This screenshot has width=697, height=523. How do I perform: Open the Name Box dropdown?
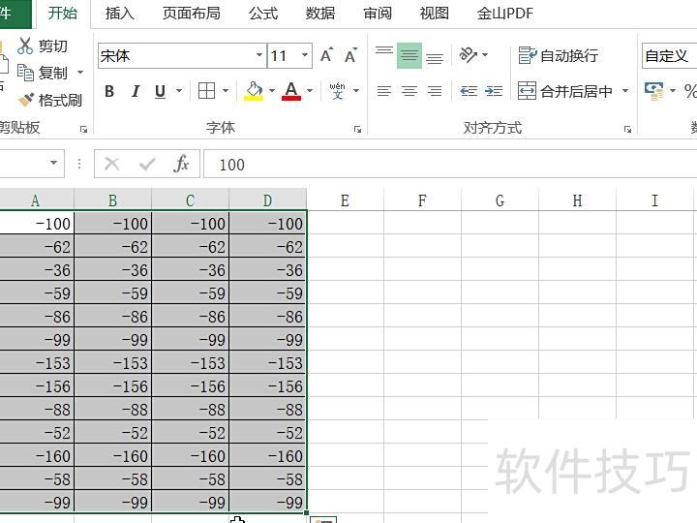coord(54,163)
